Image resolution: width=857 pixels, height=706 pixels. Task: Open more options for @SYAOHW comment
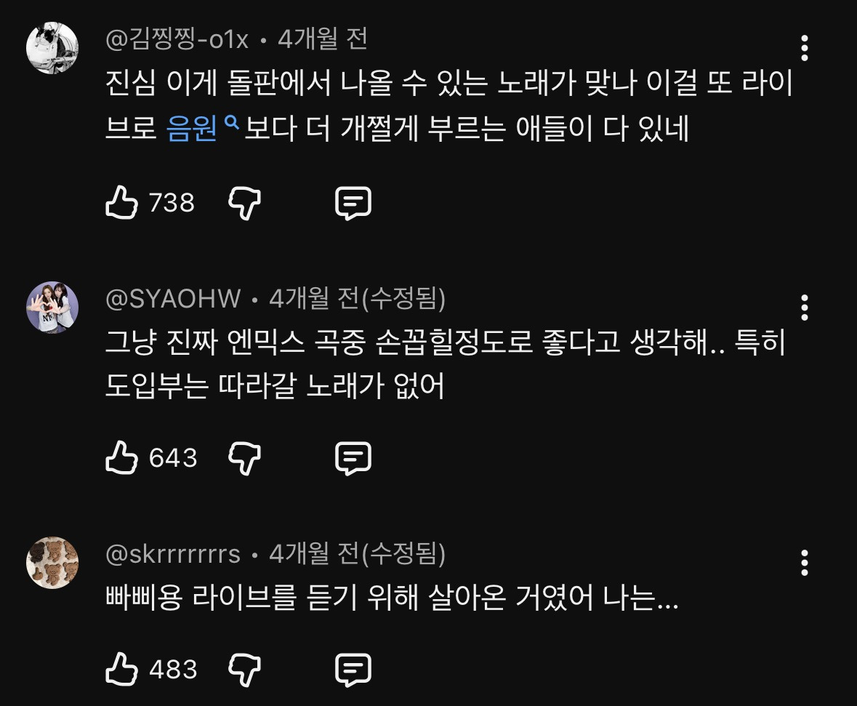[x=804, y=308]
